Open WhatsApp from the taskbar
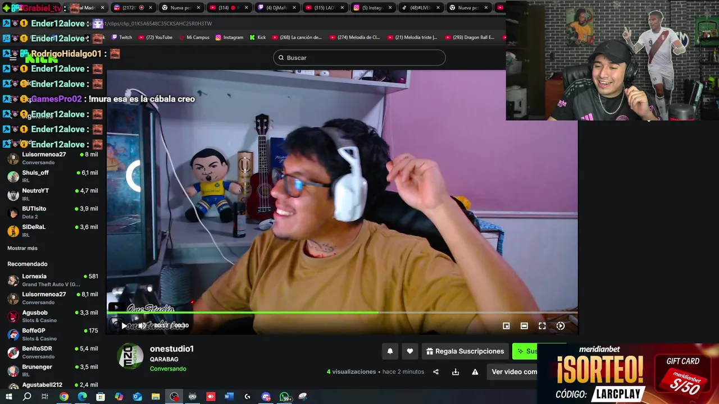This screenshot has height=404, width=719. click(x=285, y=397)
